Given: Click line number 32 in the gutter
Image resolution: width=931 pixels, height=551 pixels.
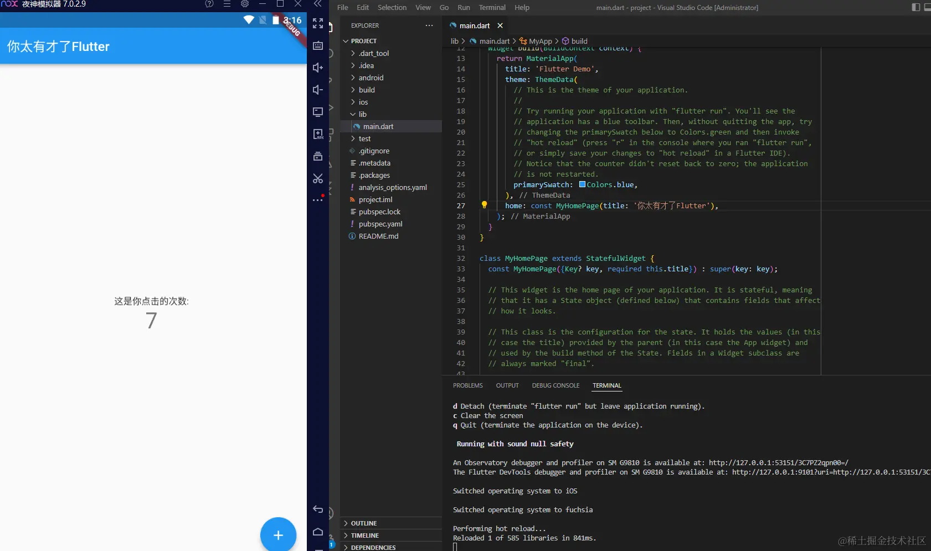Looking at the screenshot, I should click(x=461, y=258).
